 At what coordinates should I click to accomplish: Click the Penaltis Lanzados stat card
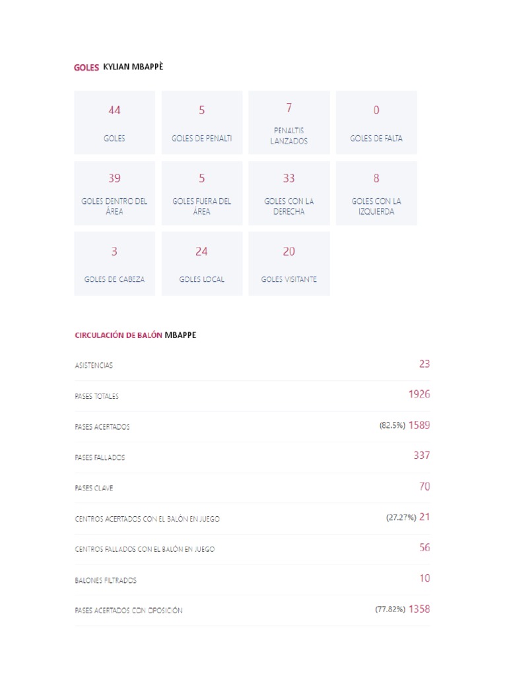point(288,123)
